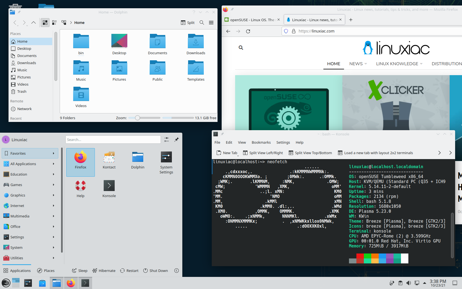Click the Hibernate button in launcher
Viewport: 462px width, 289px height.
pyautogui.click(x=104, y=271)
